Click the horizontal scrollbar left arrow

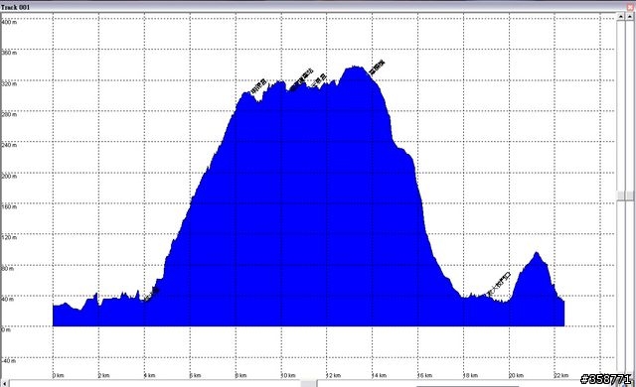[x=4, y=383]
